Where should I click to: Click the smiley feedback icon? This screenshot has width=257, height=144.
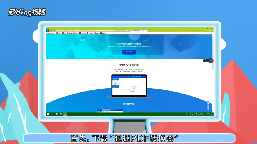[x=212, y=31]
